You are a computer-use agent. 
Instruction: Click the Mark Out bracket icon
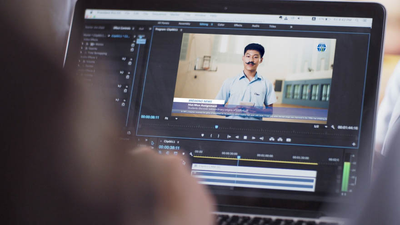(218, 136)
